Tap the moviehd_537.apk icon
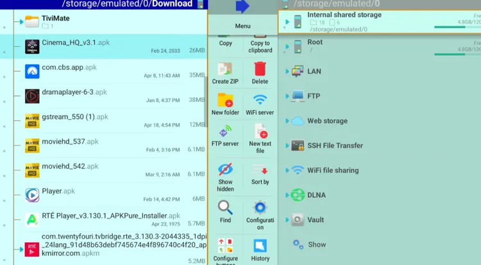 [x=32, y=146]
